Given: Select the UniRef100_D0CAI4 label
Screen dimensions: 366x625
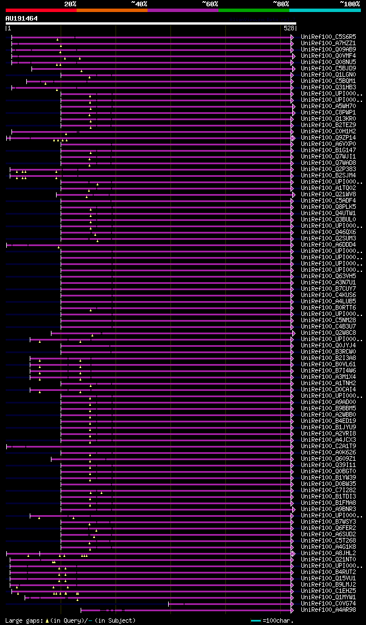Looking at the screenshot, I should point(329,389).
